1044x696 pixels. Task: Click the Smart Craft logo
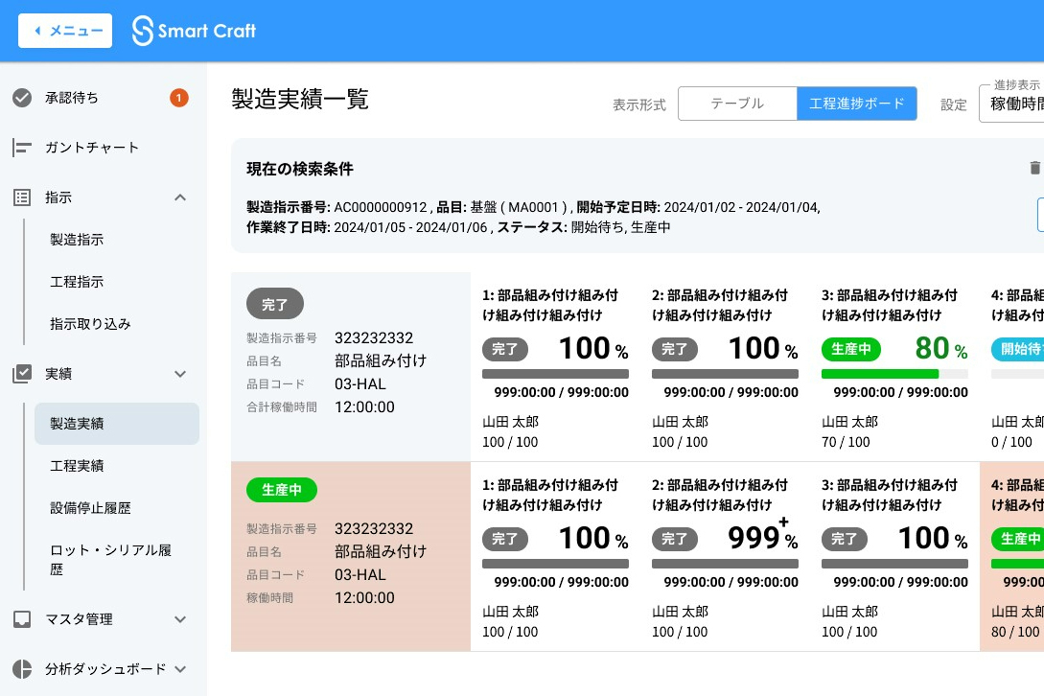pyautogui.click(x=195, y=31)
